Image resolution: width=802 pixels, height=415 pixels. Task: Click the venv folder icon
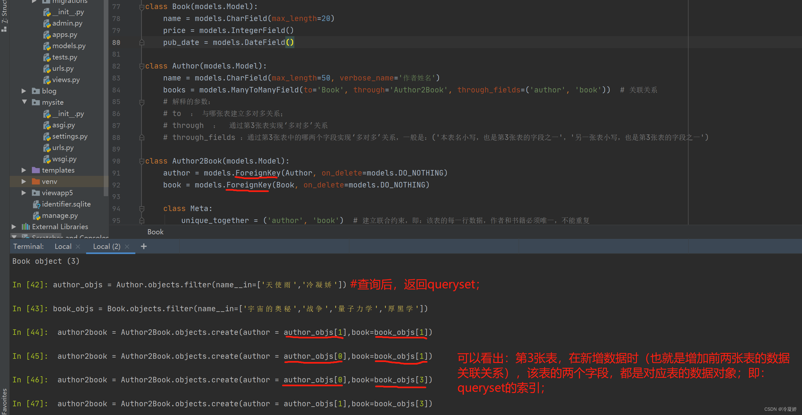click(36, 182)
